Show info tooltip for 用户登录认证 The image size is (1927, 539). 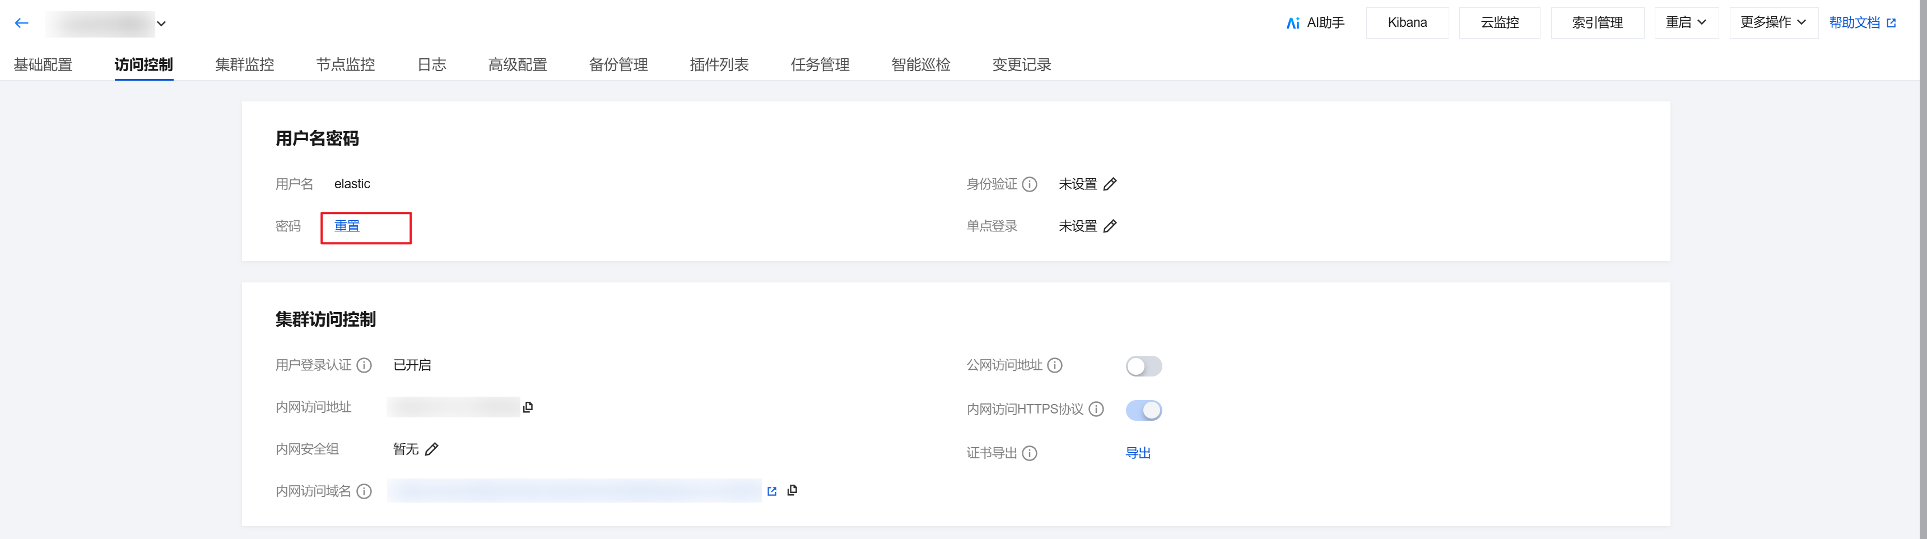coord(364,365)
